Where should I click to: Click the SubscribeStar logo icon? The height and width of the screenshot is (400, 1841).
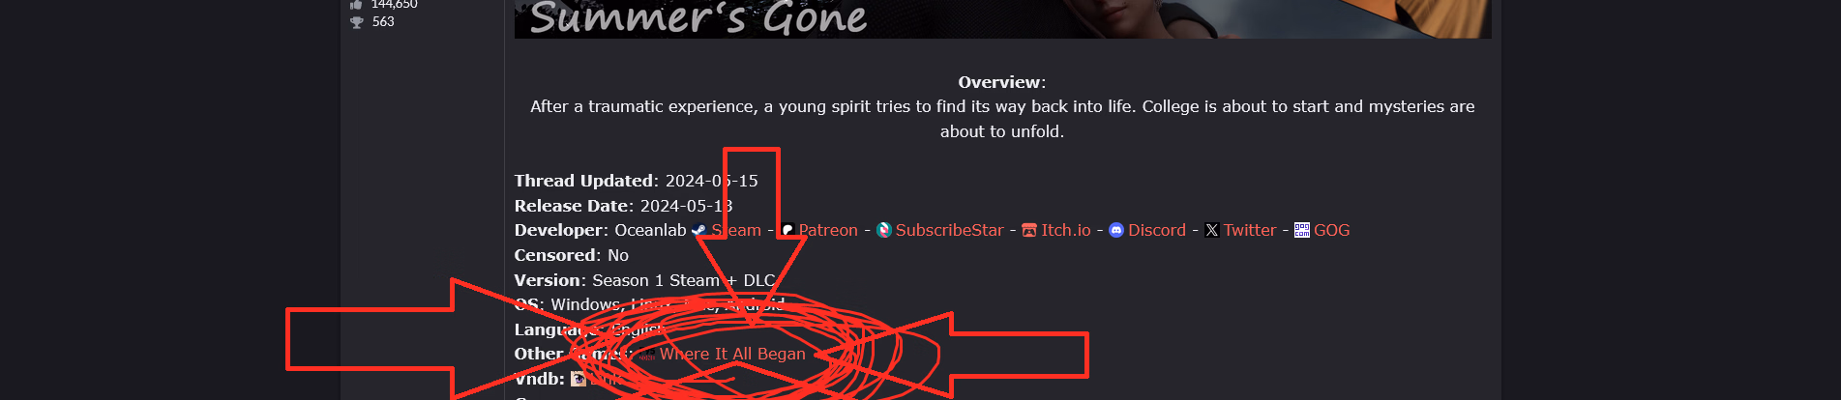(884, 230)
